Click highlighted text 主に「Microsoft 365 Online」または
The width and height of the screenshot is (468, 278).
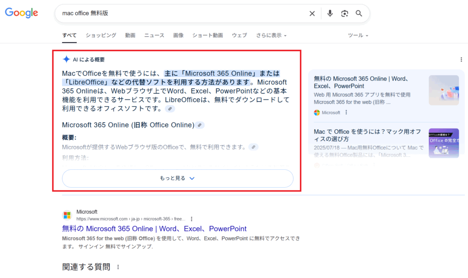(x=222, y=73)
